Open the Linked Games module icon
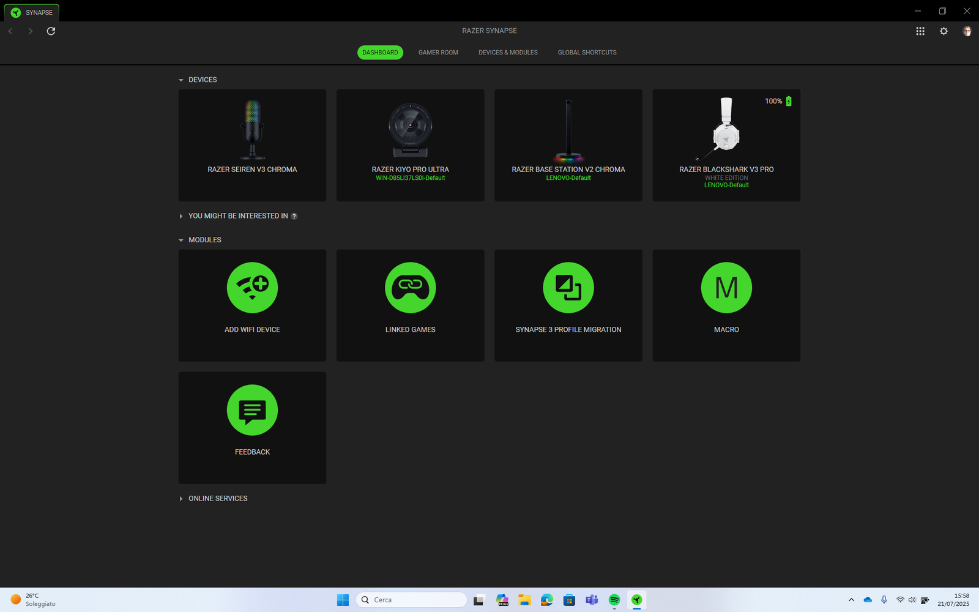This screenshot has width=979, height=612. [x=410, y=288]
